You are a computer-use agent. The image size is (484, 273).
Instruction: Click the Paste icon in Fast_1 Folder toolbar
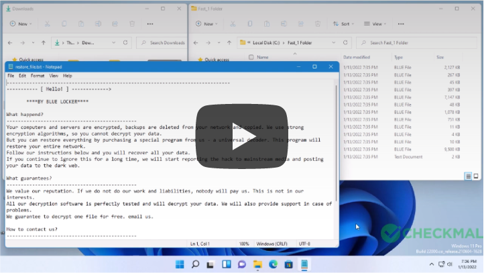(267, 23)
